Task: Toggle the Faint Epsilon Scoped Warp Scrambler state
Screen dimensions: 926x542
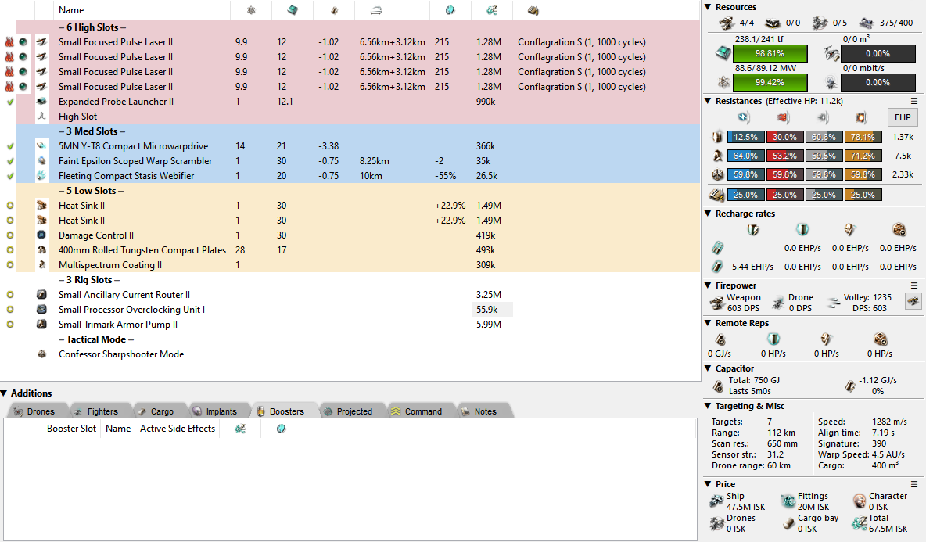Action: (x=9, y=161)
